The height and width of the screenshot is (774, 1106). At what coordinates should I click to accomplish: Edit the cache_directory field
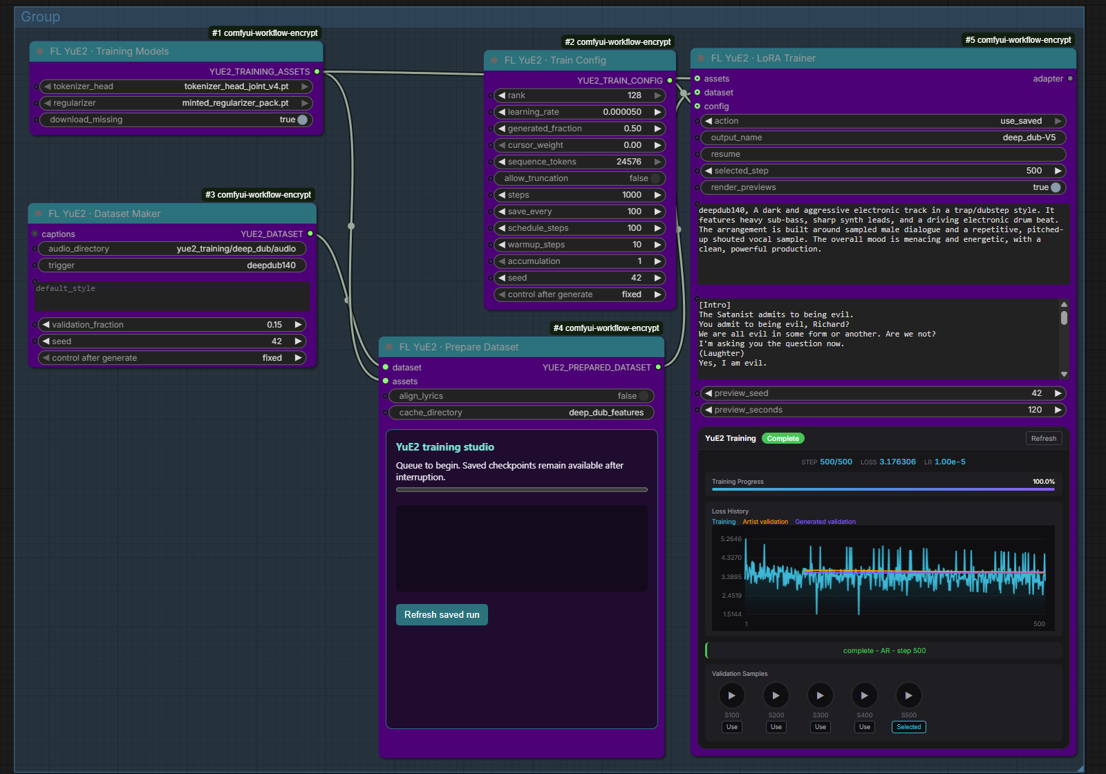pos(521,413)
